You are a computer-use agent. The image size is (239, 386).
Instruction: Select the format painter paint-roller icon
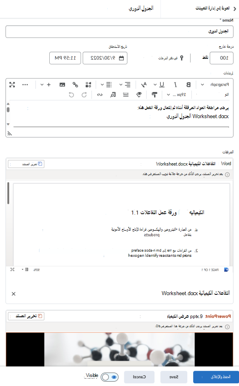[154, 95]
